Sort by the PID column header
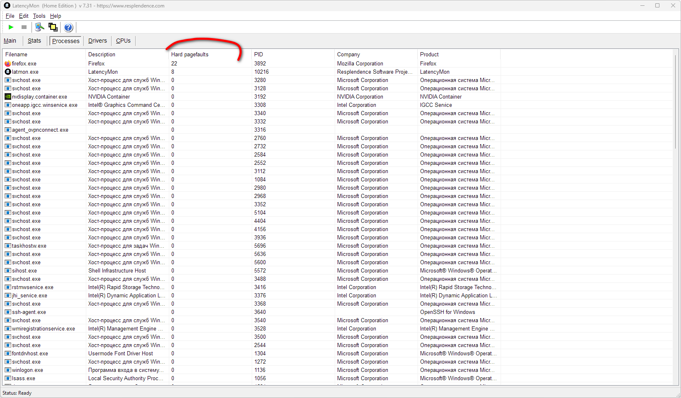 [x=293, y=54]
